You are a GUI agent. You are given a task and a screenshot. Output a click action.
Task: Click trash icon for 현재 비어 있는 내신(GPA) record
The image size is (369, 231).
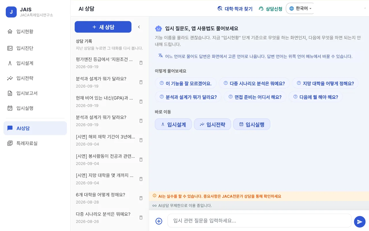point(141,101)
